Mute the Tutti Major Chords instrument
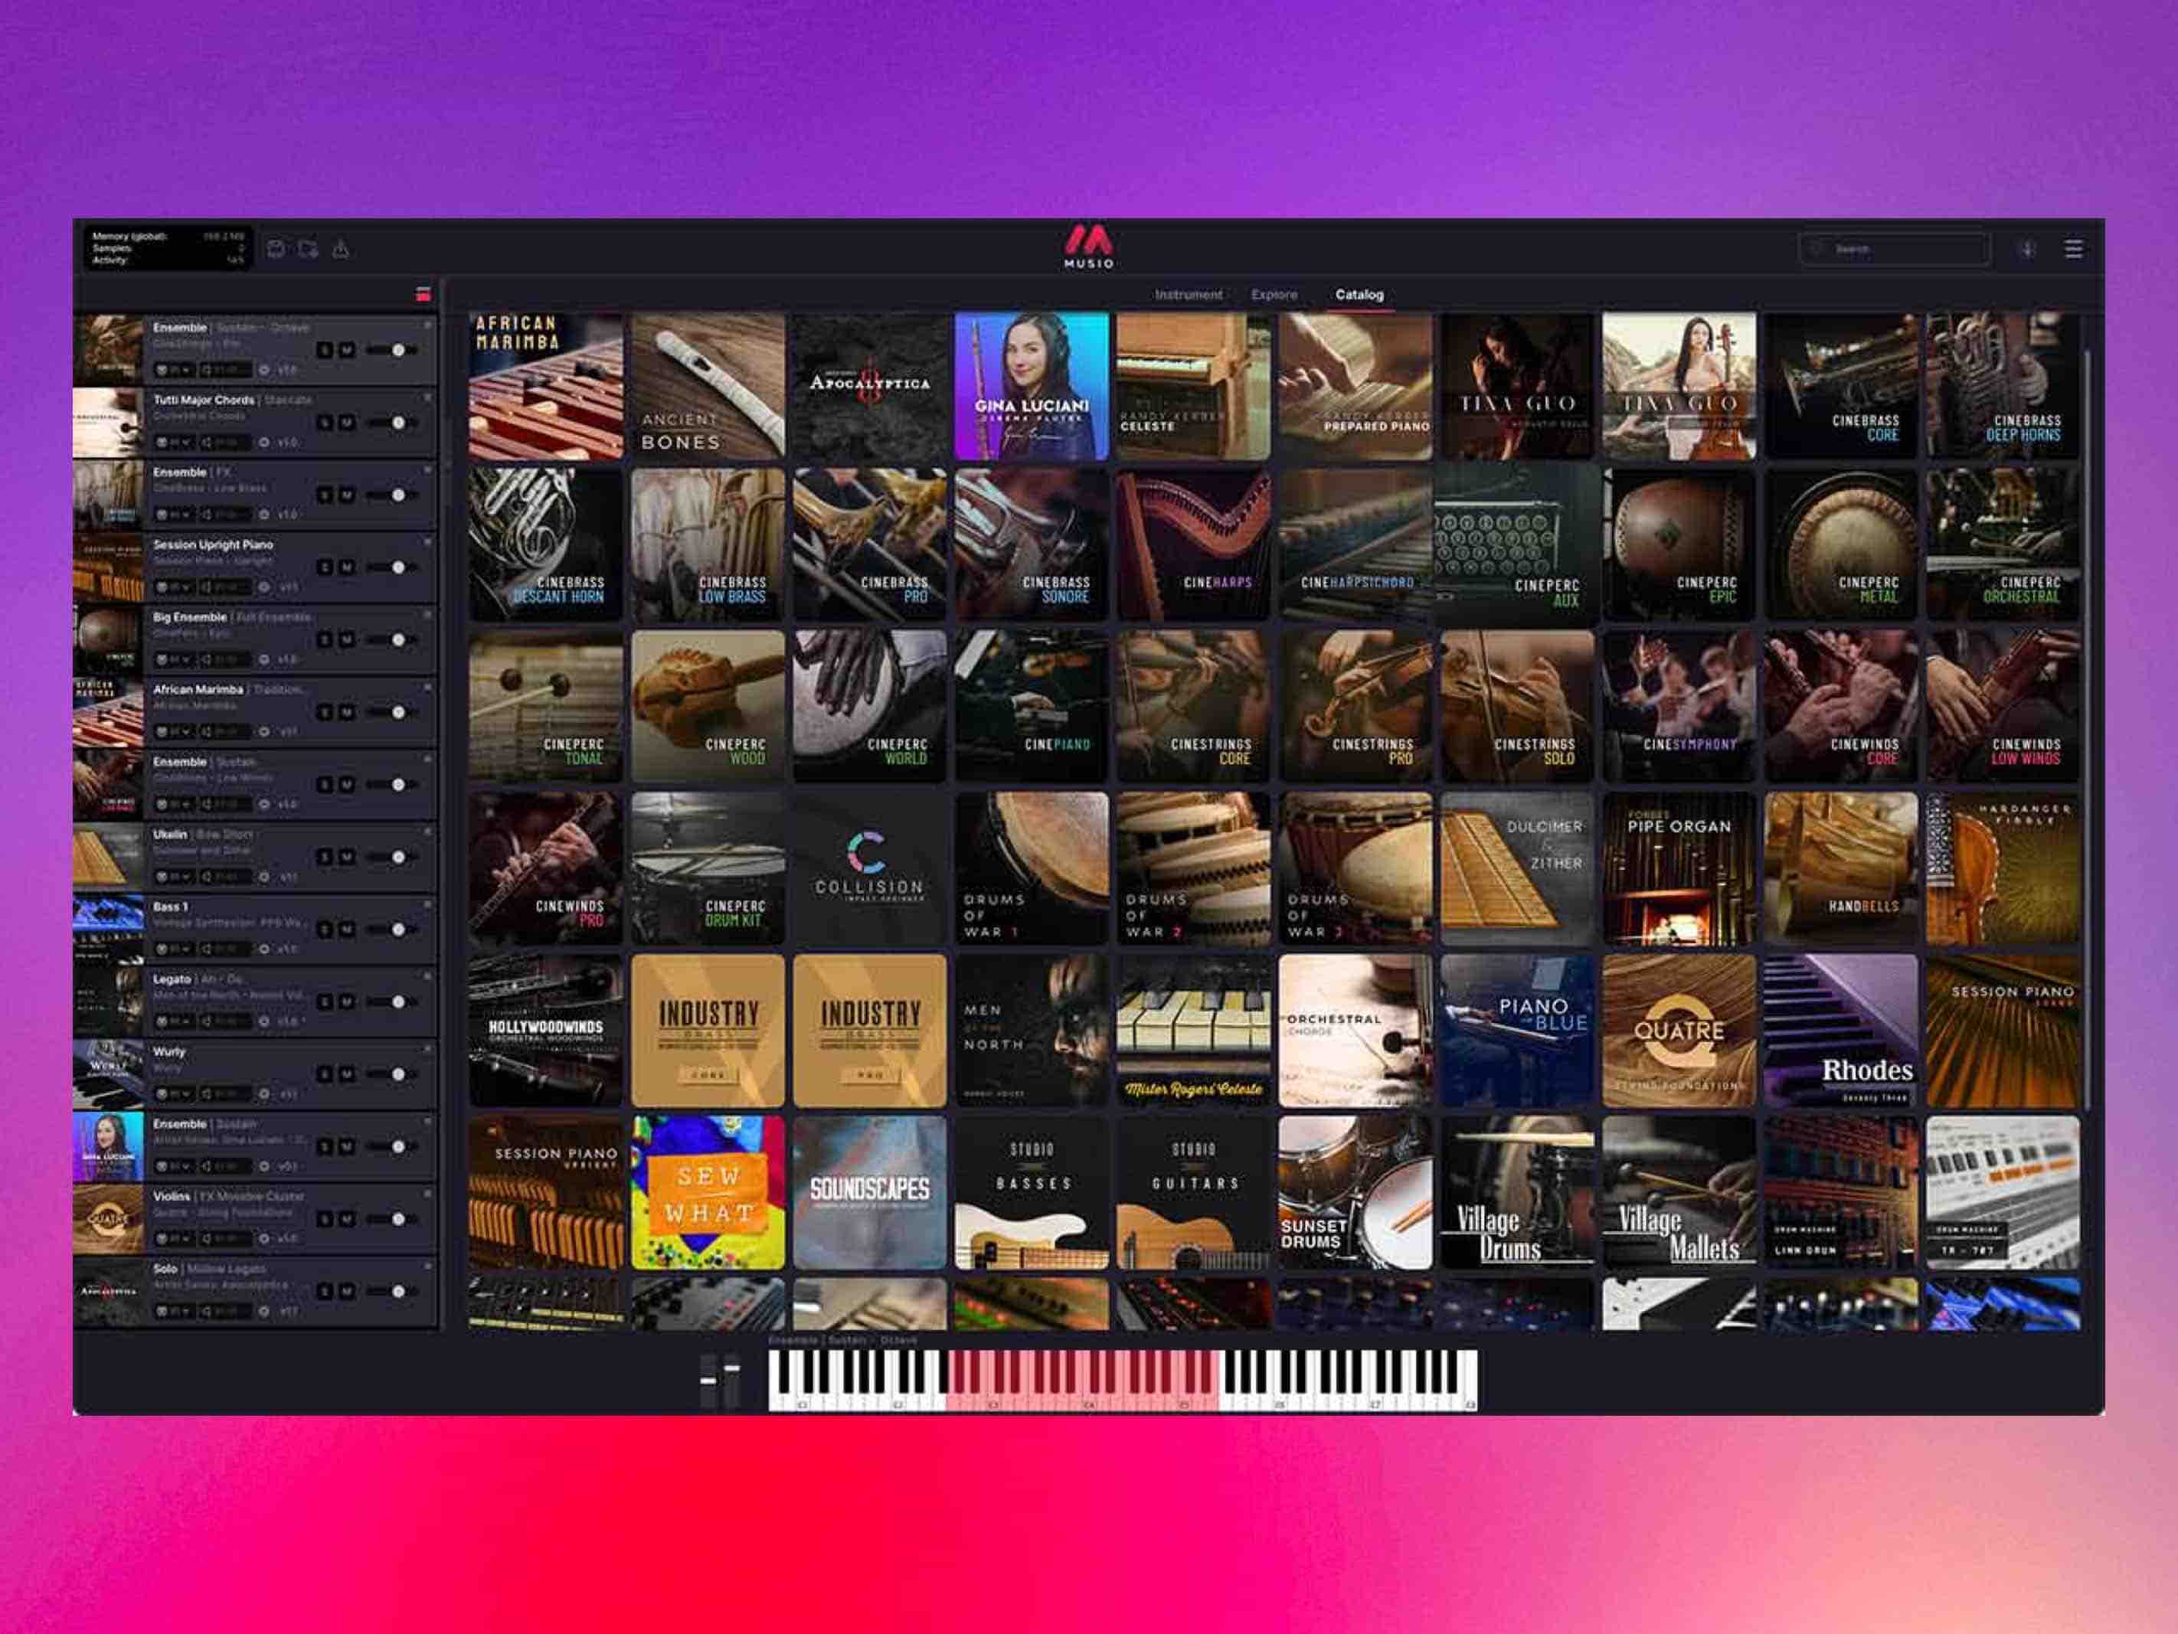This screenshot has width=2178, height=1634. click(x=347, y=423)
